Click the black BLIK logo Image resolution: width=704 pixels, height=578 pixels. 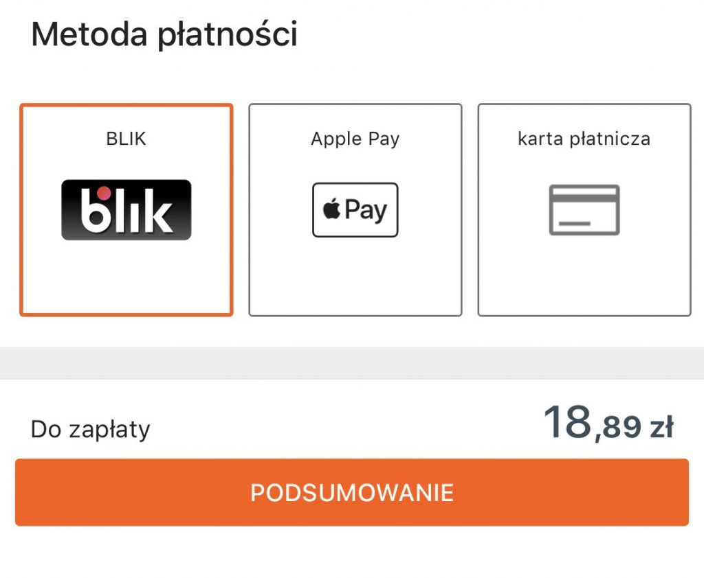[x=126, y=210]
